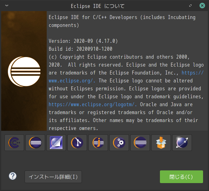The width and height of the screenshot is (209, 191).
Task: Close the dialog with the teal X
Action: (202, 6)
